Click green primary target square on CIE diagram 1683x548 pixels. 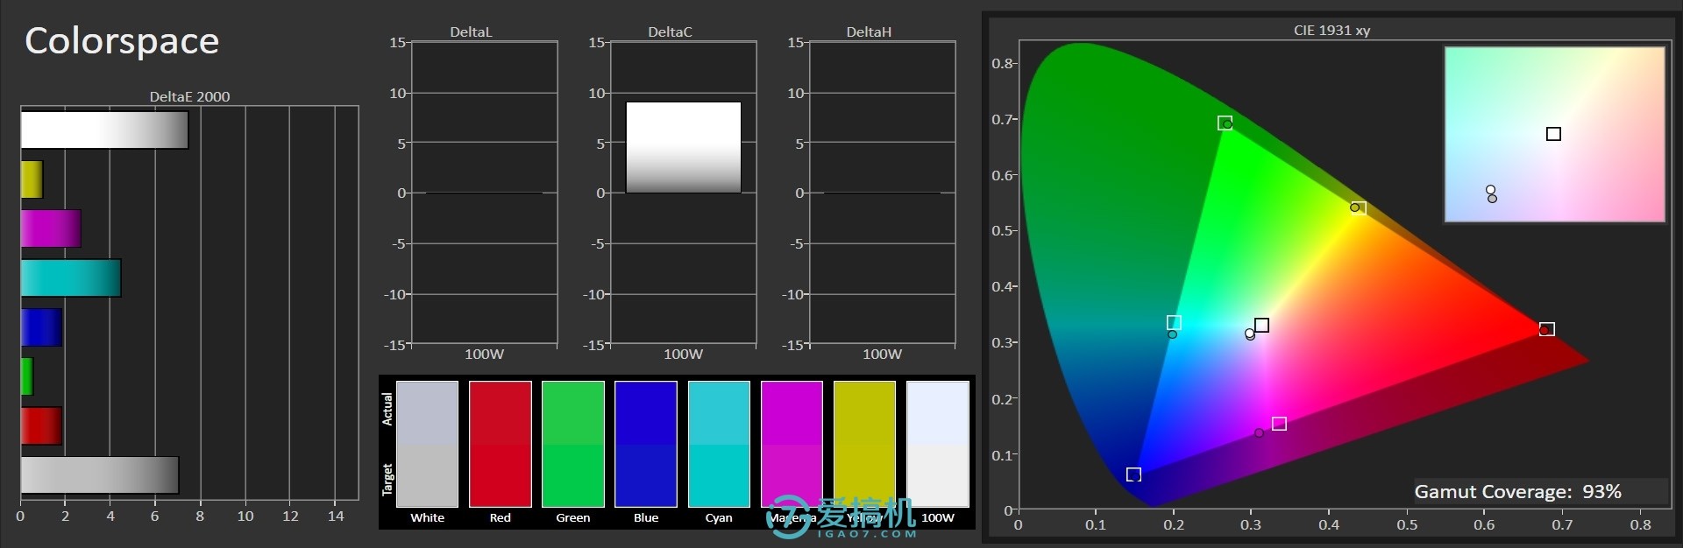pyautogui.click(x=1225, y=123)
